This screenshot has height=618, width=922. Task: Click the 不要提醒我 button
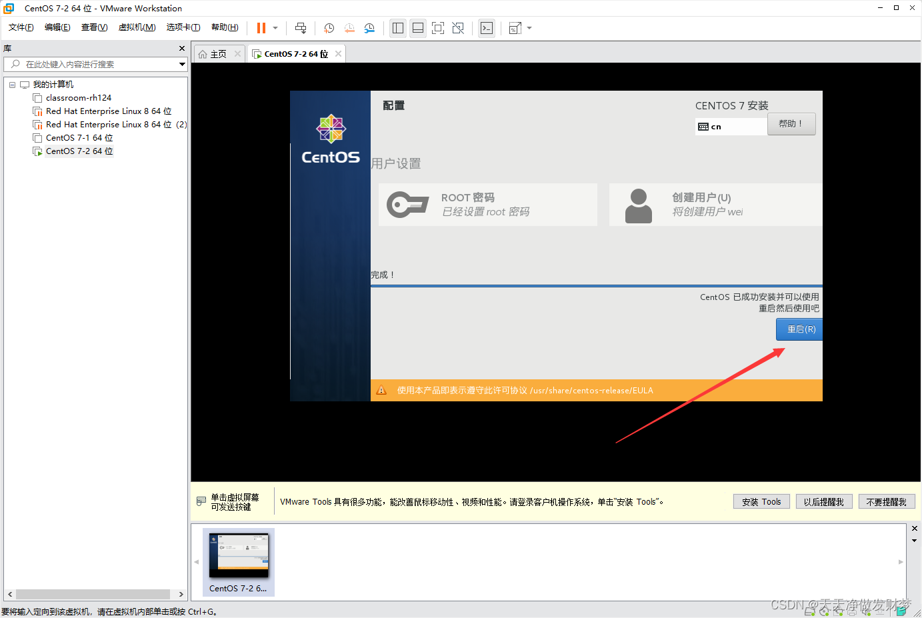(x=887, y=502)
